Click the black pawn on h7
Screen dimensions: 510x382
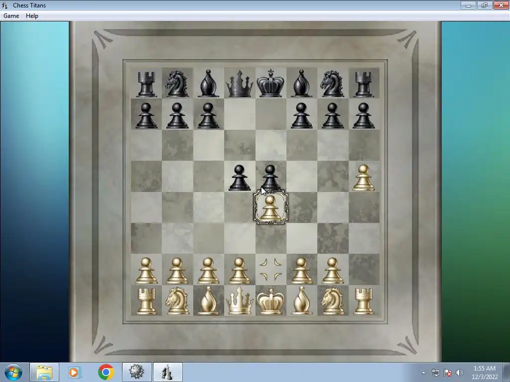[364, 115]
